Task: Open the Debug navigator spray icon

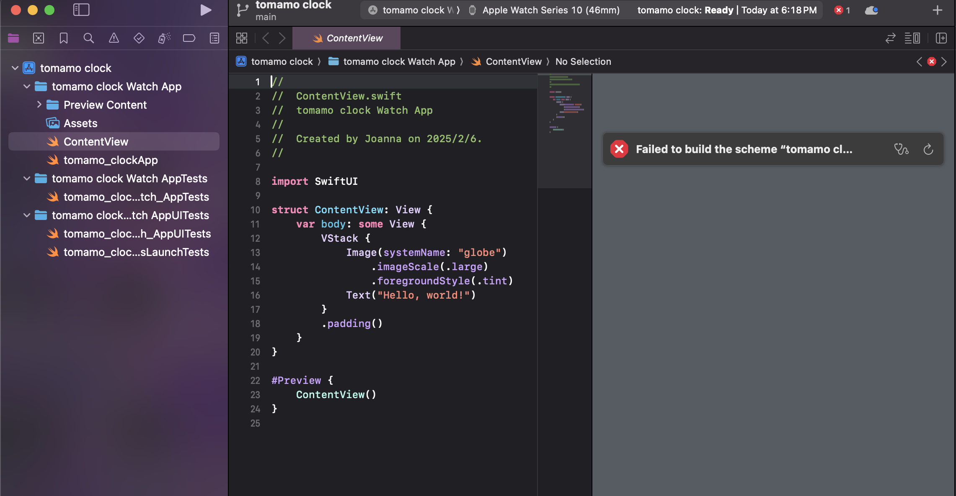Action: 164,38
